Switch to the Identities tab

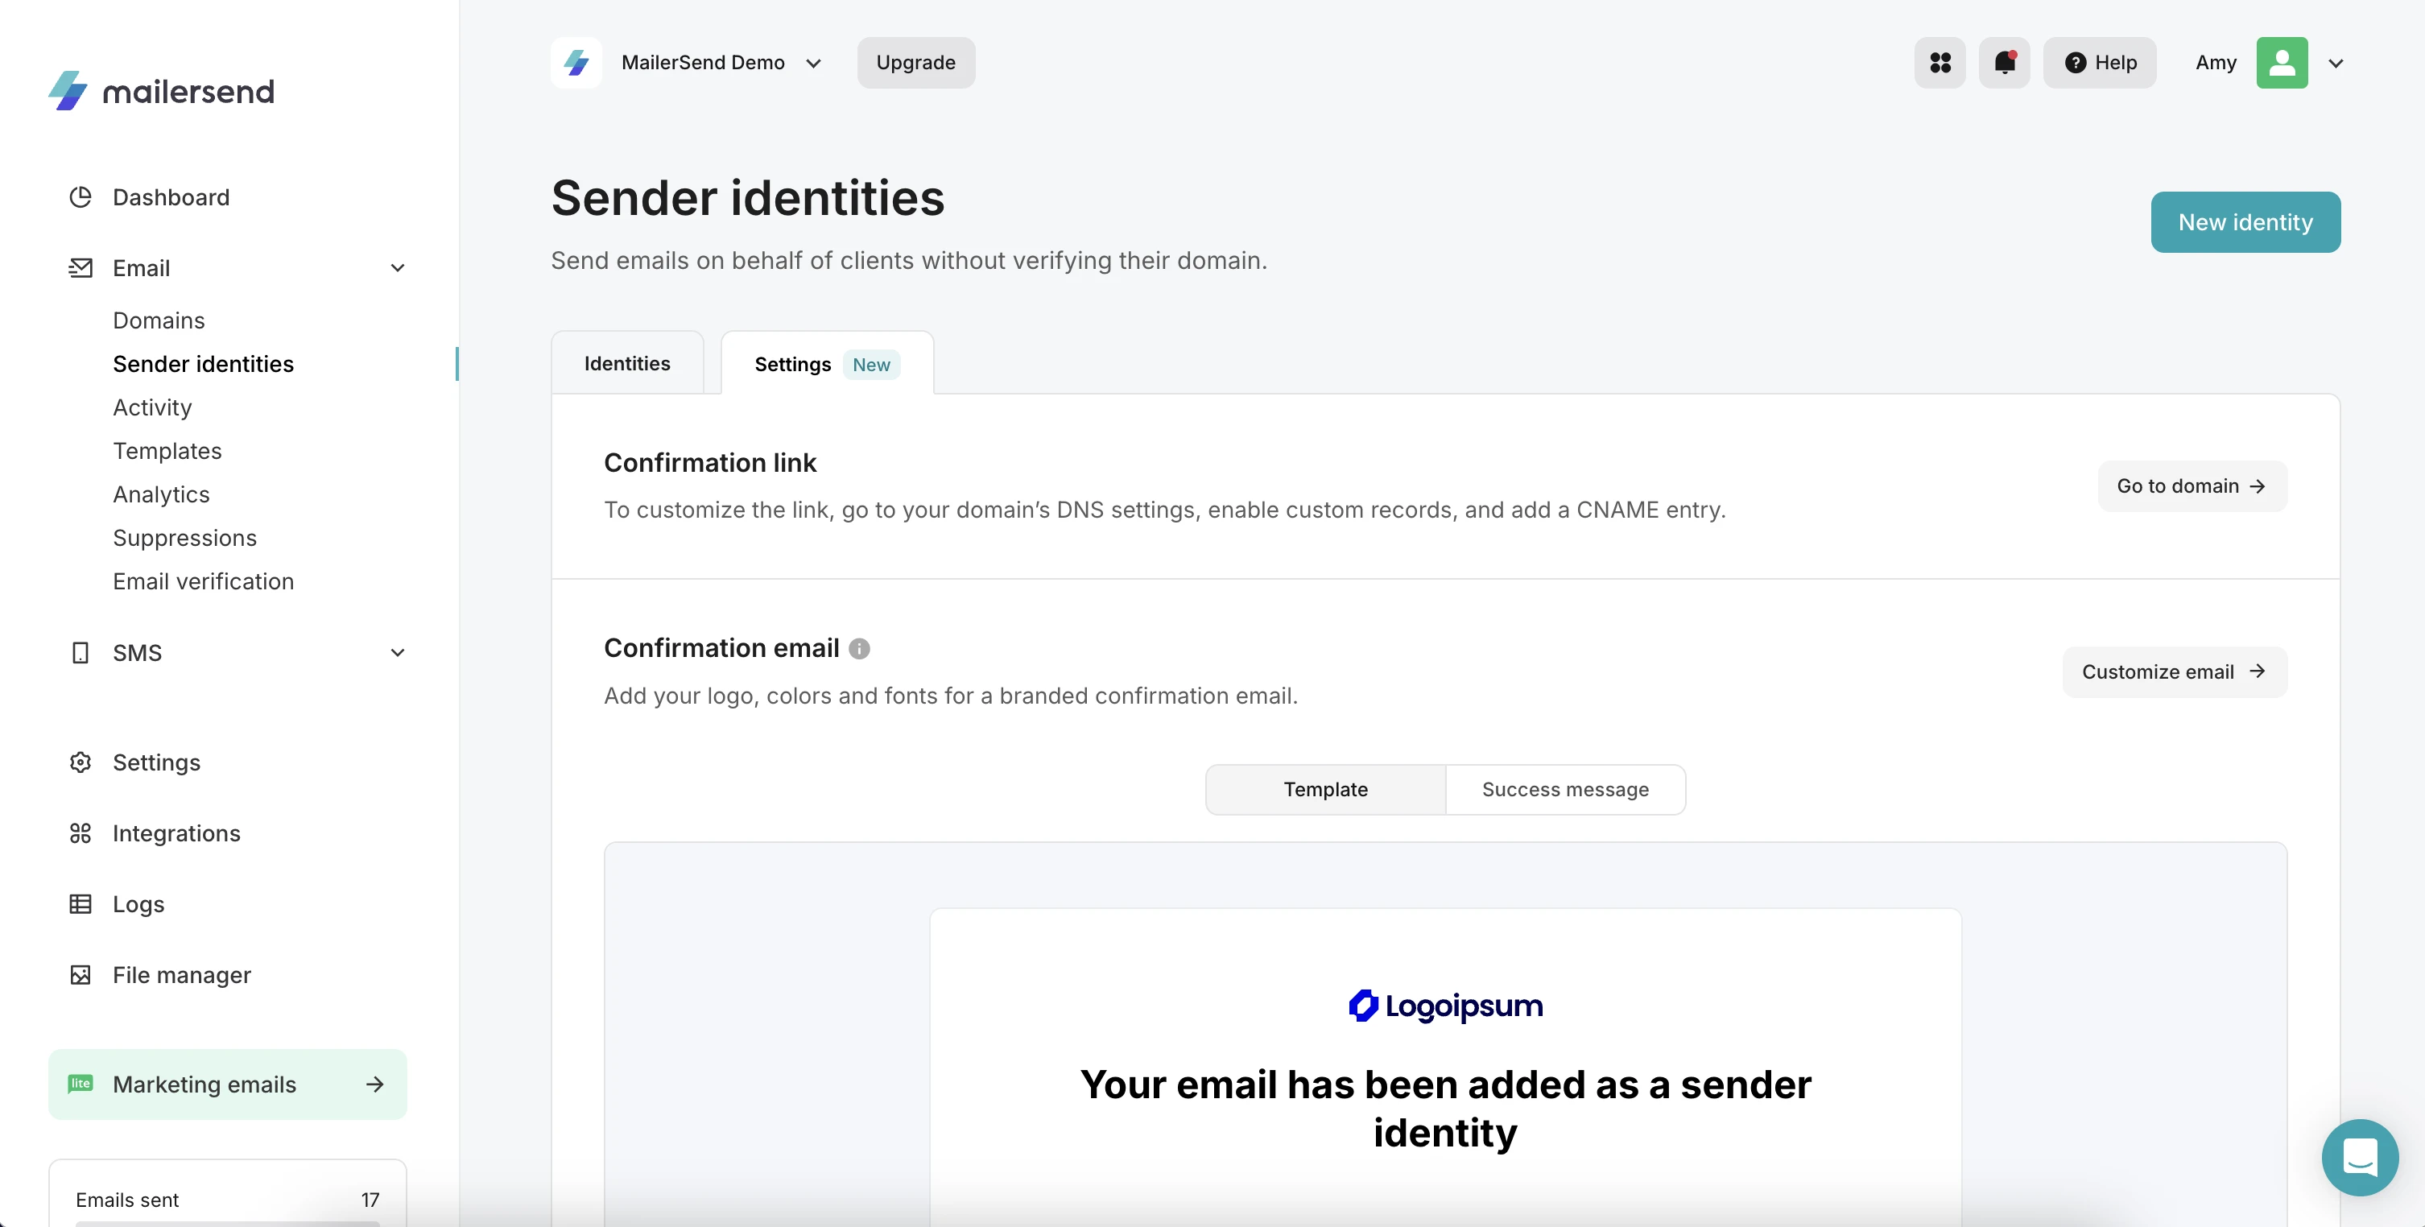point(626,362)
